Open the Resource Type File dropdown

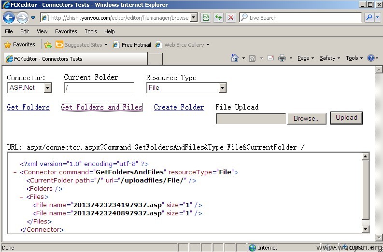point(186,88)
